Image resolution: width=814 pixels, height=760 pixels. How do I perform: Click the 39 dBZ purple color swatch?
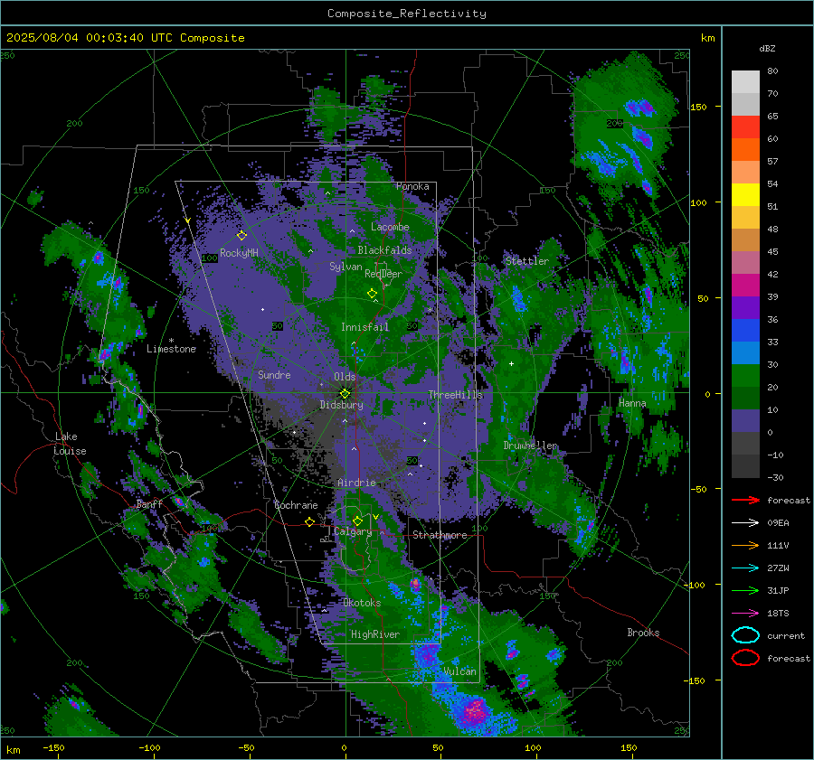pos(745,307)
